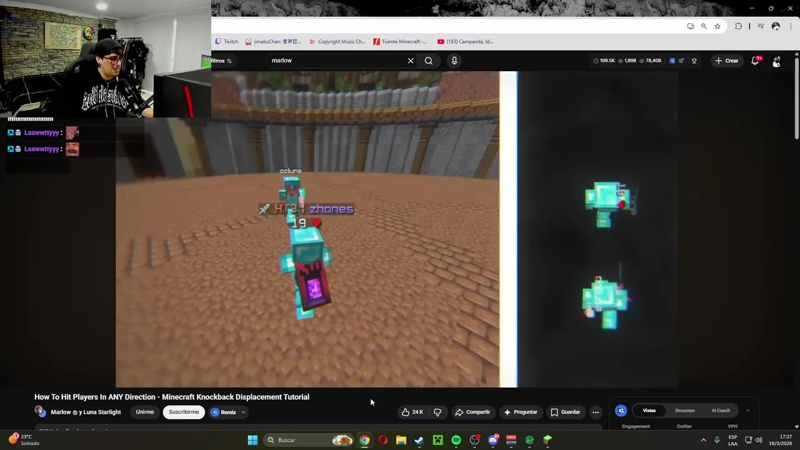Open the (183) Campanita bookmark
The width and height of the screenshot is (800, 450).
coord(466,42)
